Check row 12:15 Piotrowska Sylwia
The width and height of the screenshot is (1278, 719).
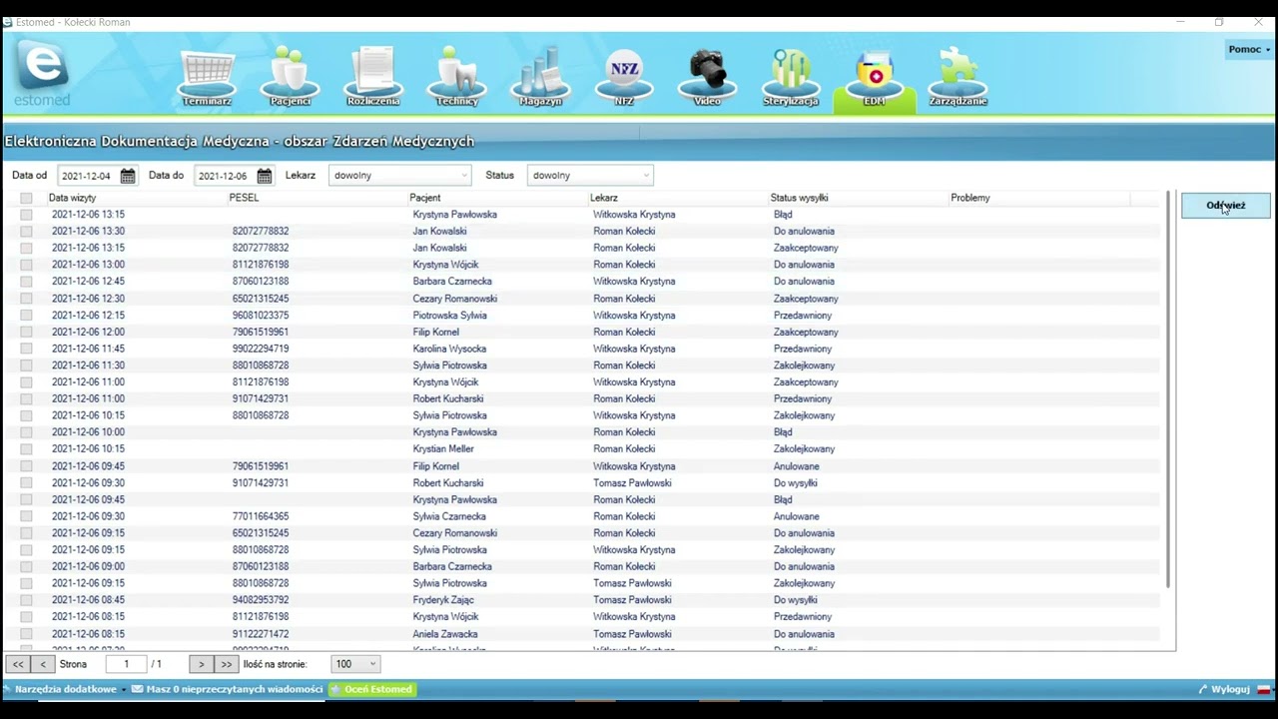[26, 316]
